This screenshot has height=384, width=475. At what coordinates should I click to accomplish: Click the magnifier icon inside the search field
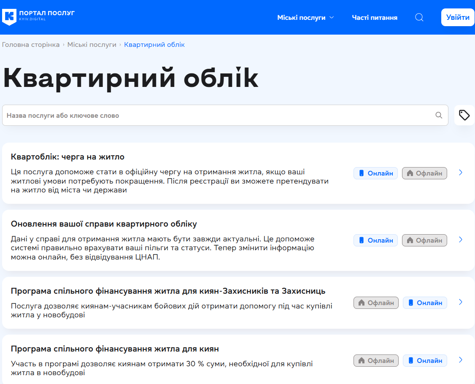438,115
